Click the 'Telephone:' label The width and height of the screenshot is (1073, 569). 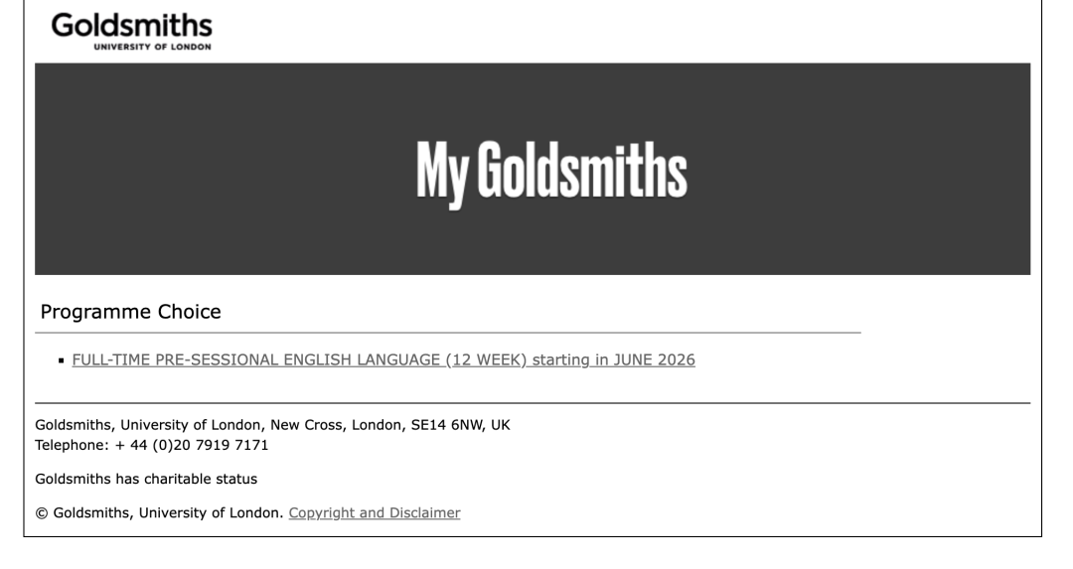pos(74,444)
